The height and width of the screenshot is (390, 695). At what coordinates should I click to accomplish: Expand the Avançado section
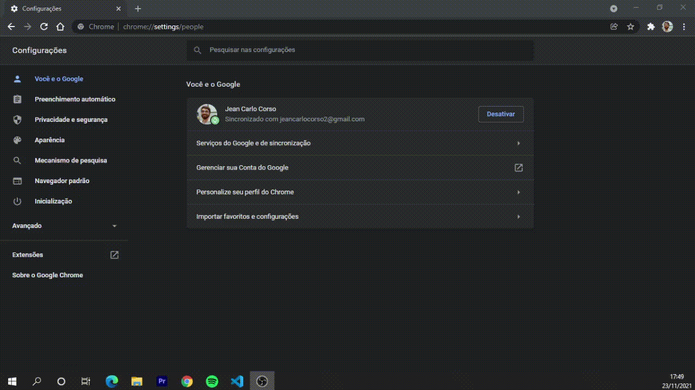click(65, 226)
